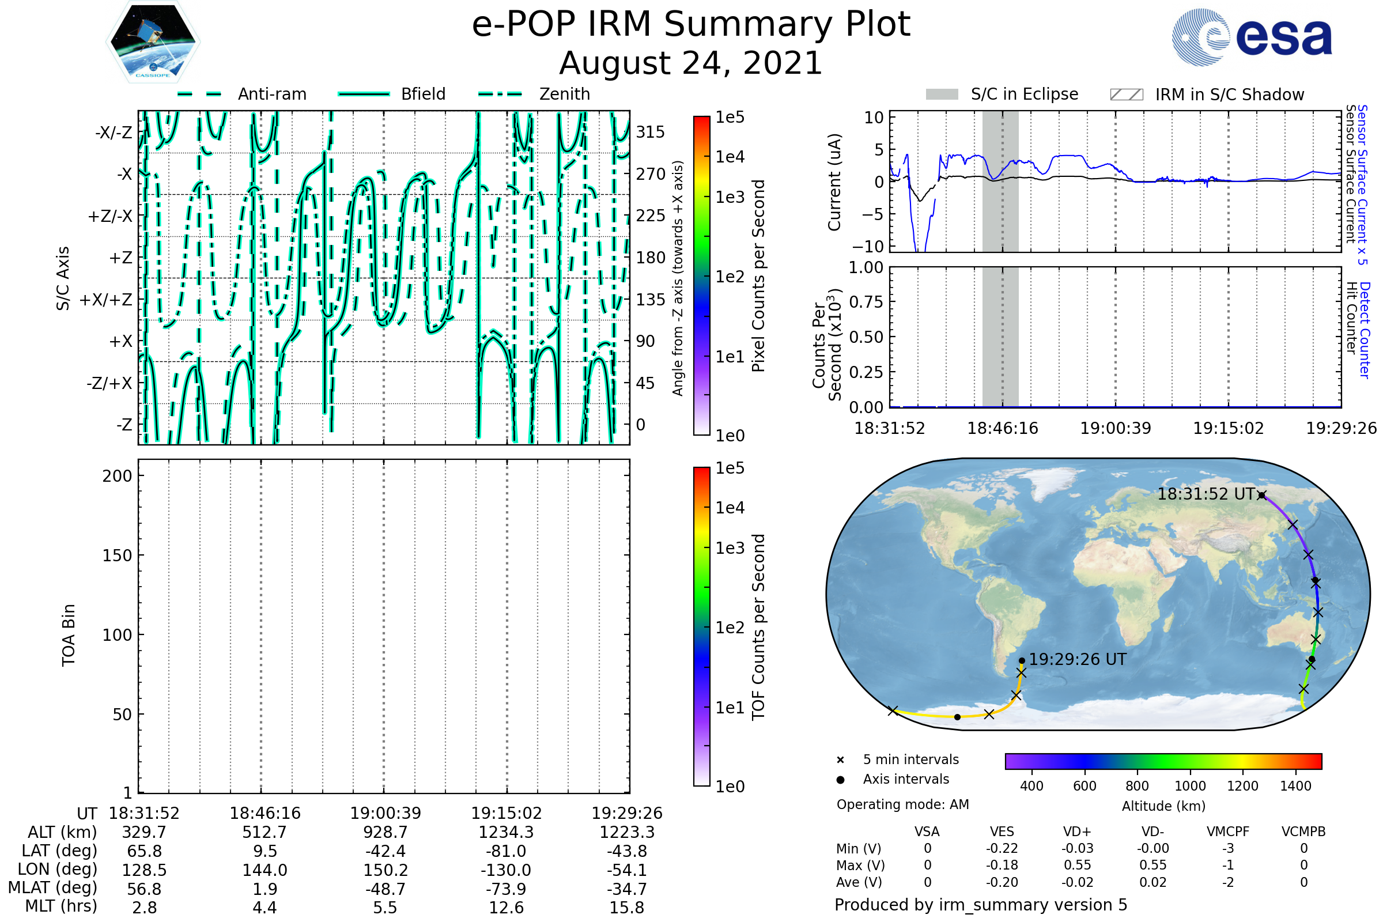
Task: Click the 18:31:52 UT map start label
Action: [1206, 494]
